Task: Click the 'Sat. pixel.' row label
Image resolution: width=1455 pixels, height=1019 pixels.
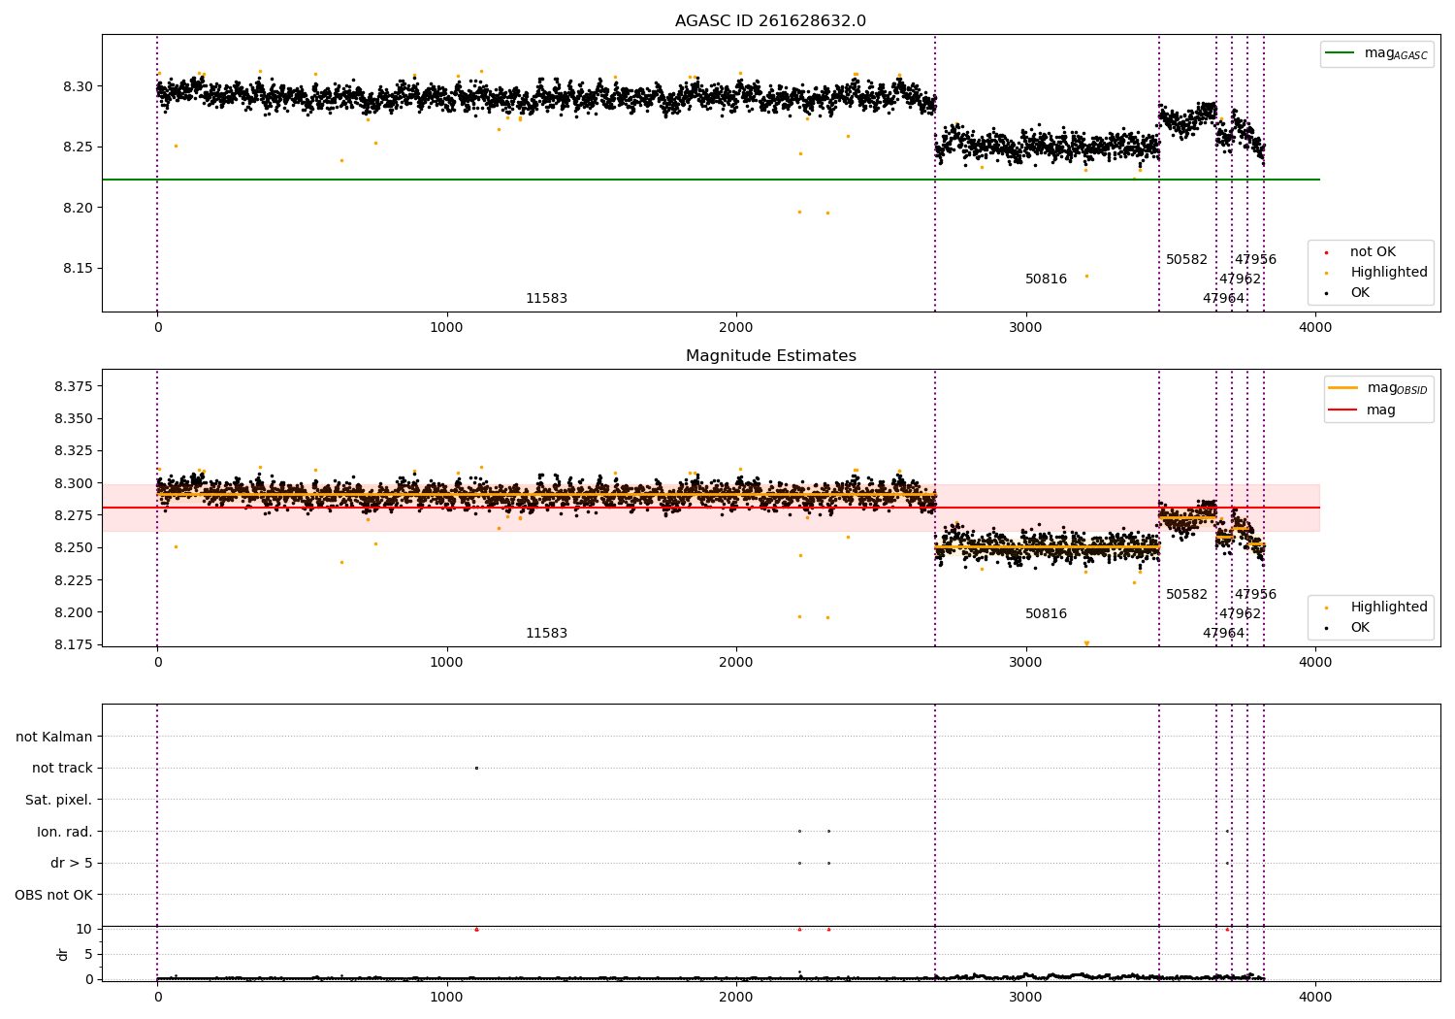Action: point(59,800)
